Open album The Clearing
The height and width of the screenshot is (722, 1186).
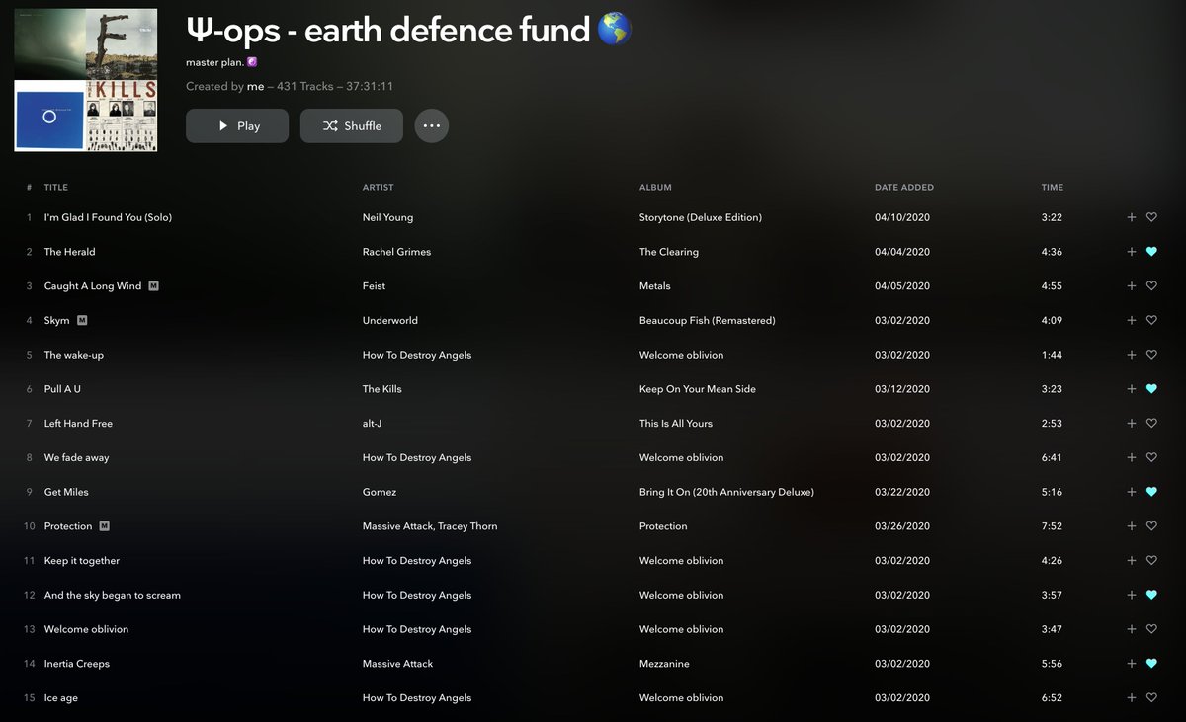(669, 252)
